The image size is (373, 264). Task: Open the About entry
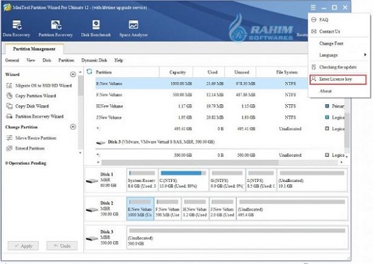(x=325, y=91)
